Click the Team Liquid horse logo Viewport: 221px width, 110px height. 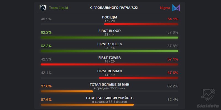[x=43, y=8]
